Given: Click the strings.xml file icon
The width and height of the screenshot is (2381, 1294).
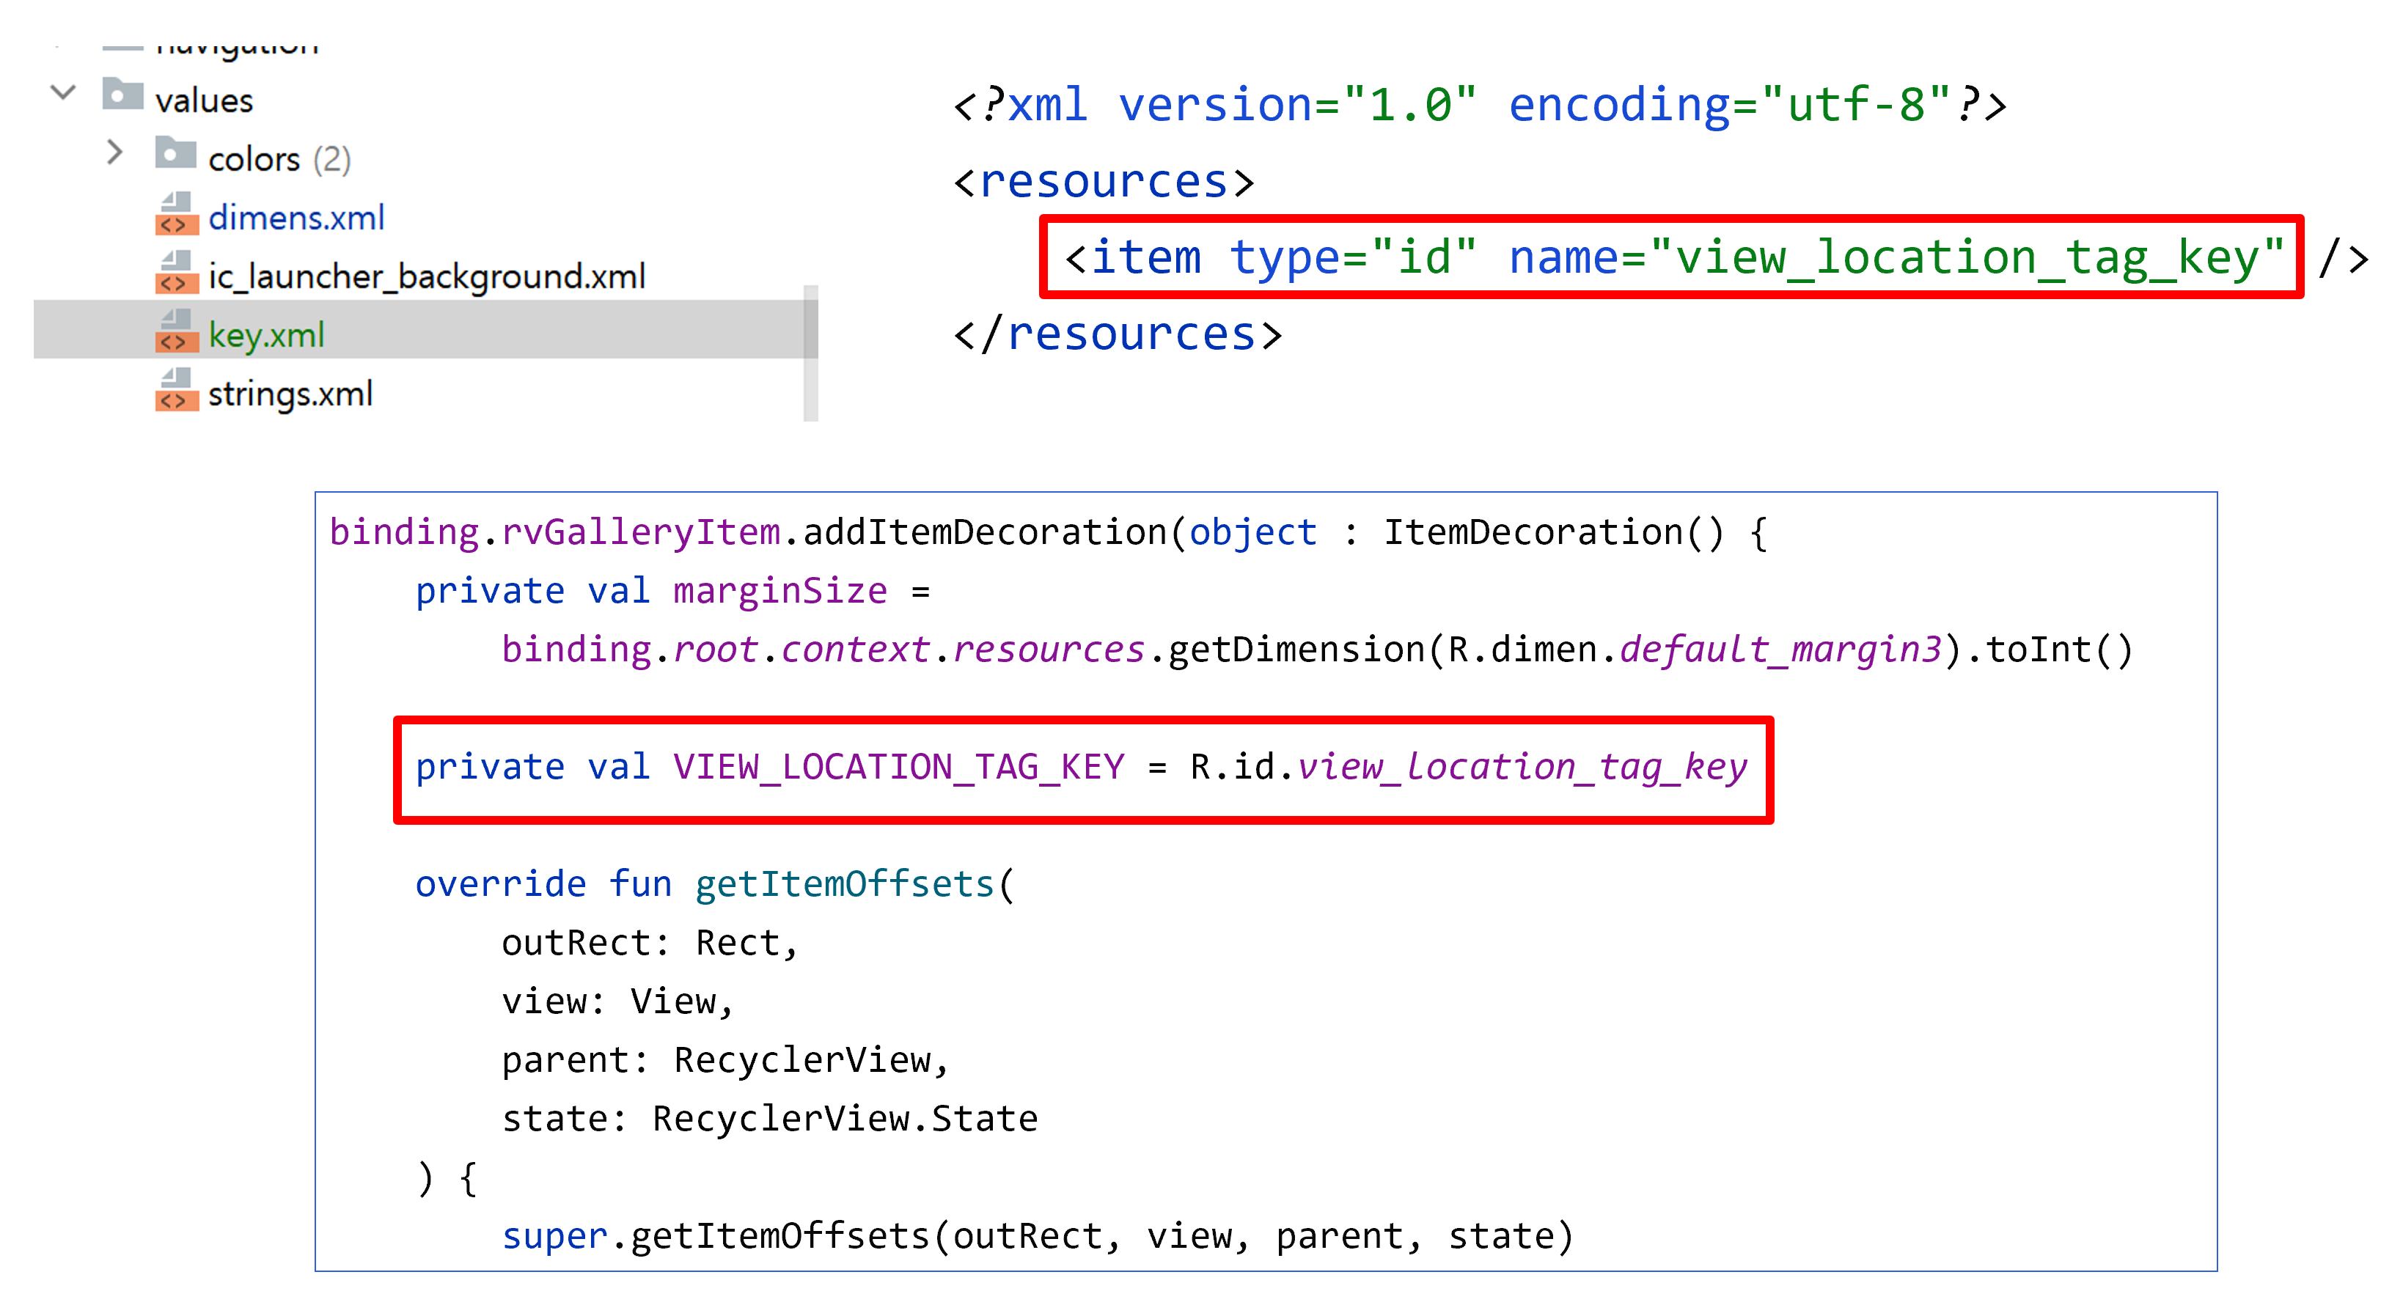Looking at the screenshot, I should (177, 390).
